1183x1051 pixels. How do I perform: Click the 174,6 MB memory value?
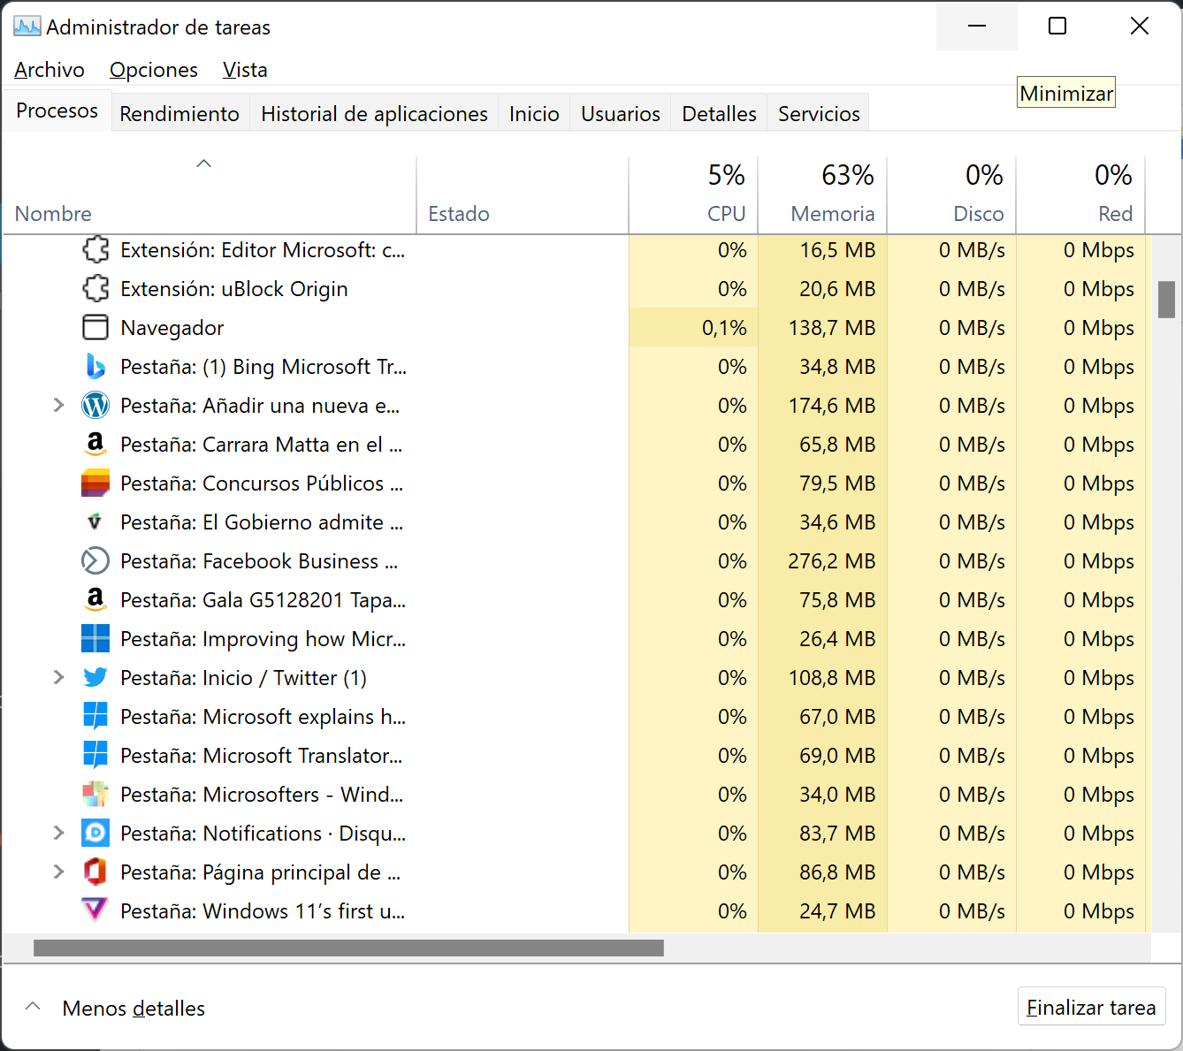(x=831, y=406)
